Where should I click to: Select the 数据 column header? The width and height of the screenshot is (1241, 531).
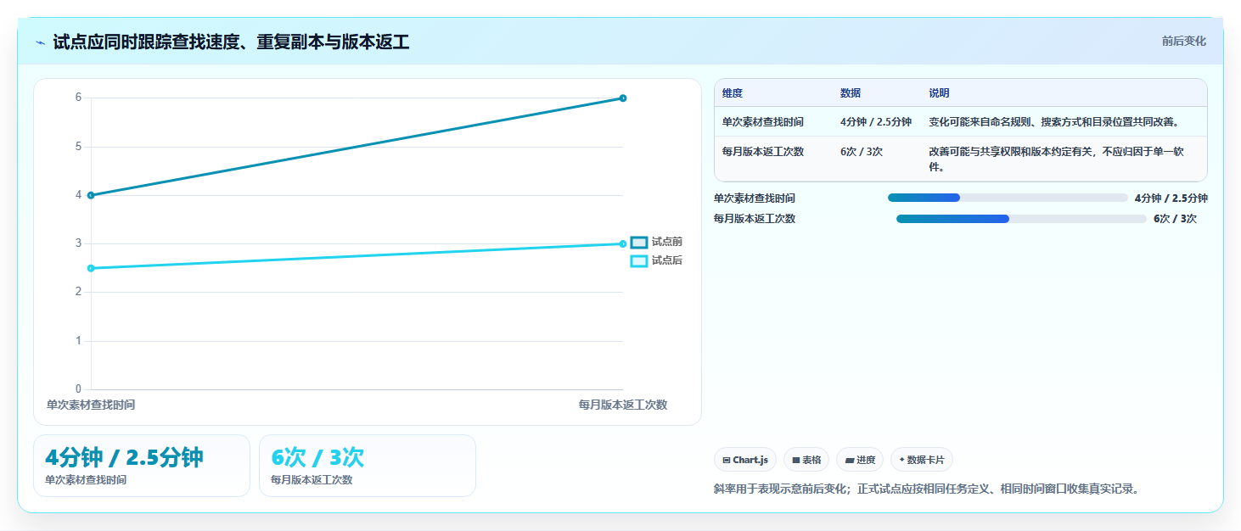(x=851, y=93)
